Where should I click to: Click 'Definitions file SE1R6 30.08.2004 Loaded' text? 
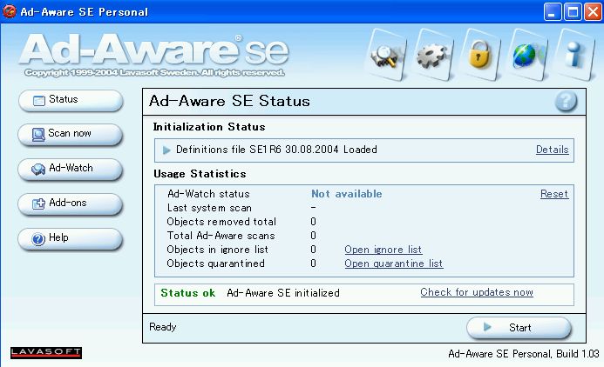point(276,150)
